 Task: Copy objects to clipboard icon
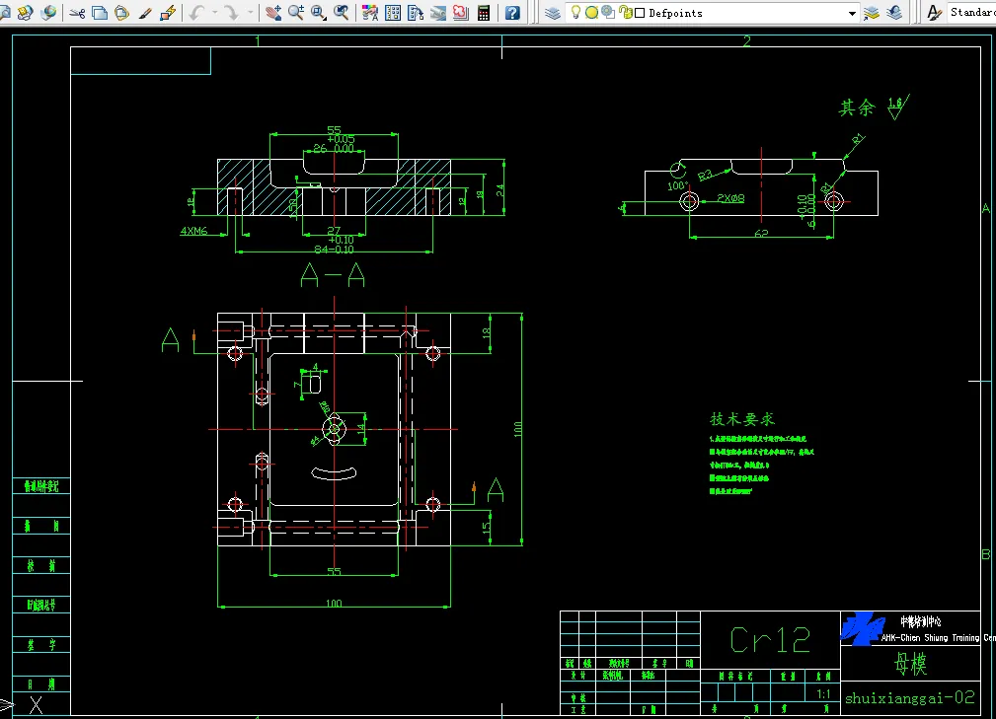pos(100,12)
